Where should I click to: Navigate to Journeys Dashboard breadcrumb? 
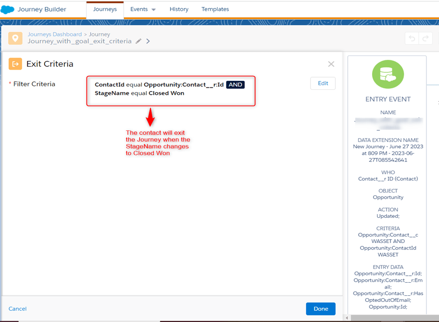55,34
